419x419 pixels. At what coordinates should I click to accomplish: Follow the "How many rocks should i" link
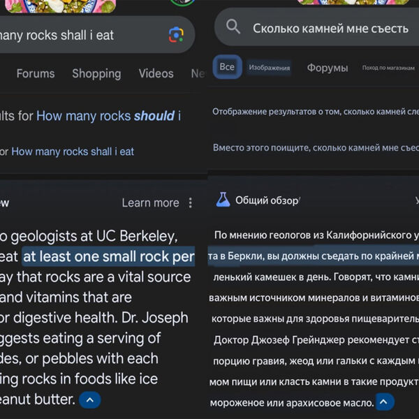[x=108, y=116]
